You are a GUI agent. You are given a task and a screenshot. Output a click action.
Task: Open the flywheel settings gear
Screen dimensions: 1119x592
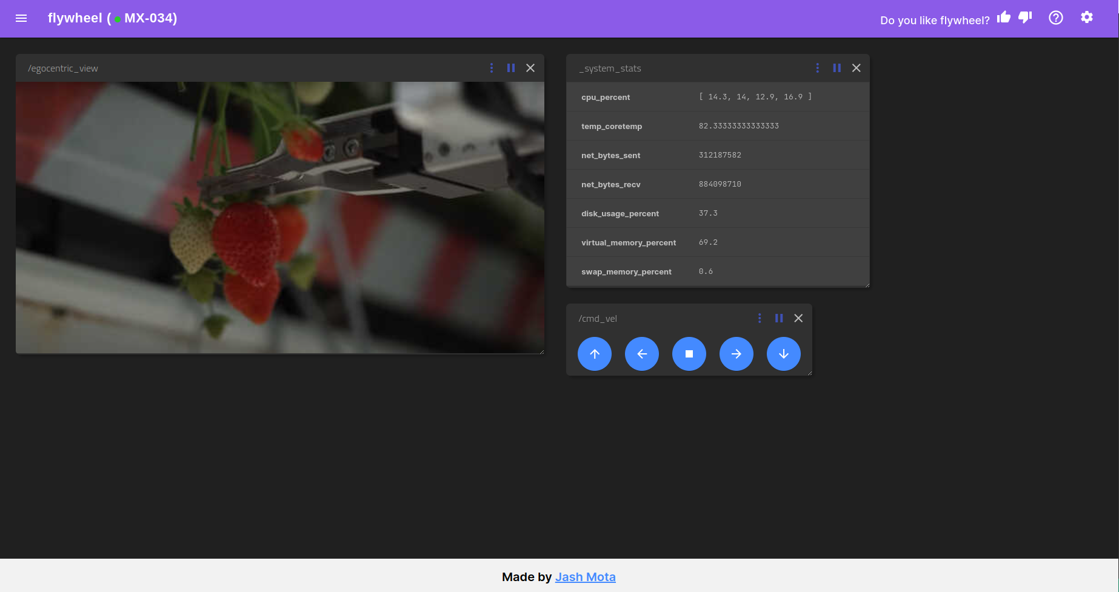(1086, 18)
